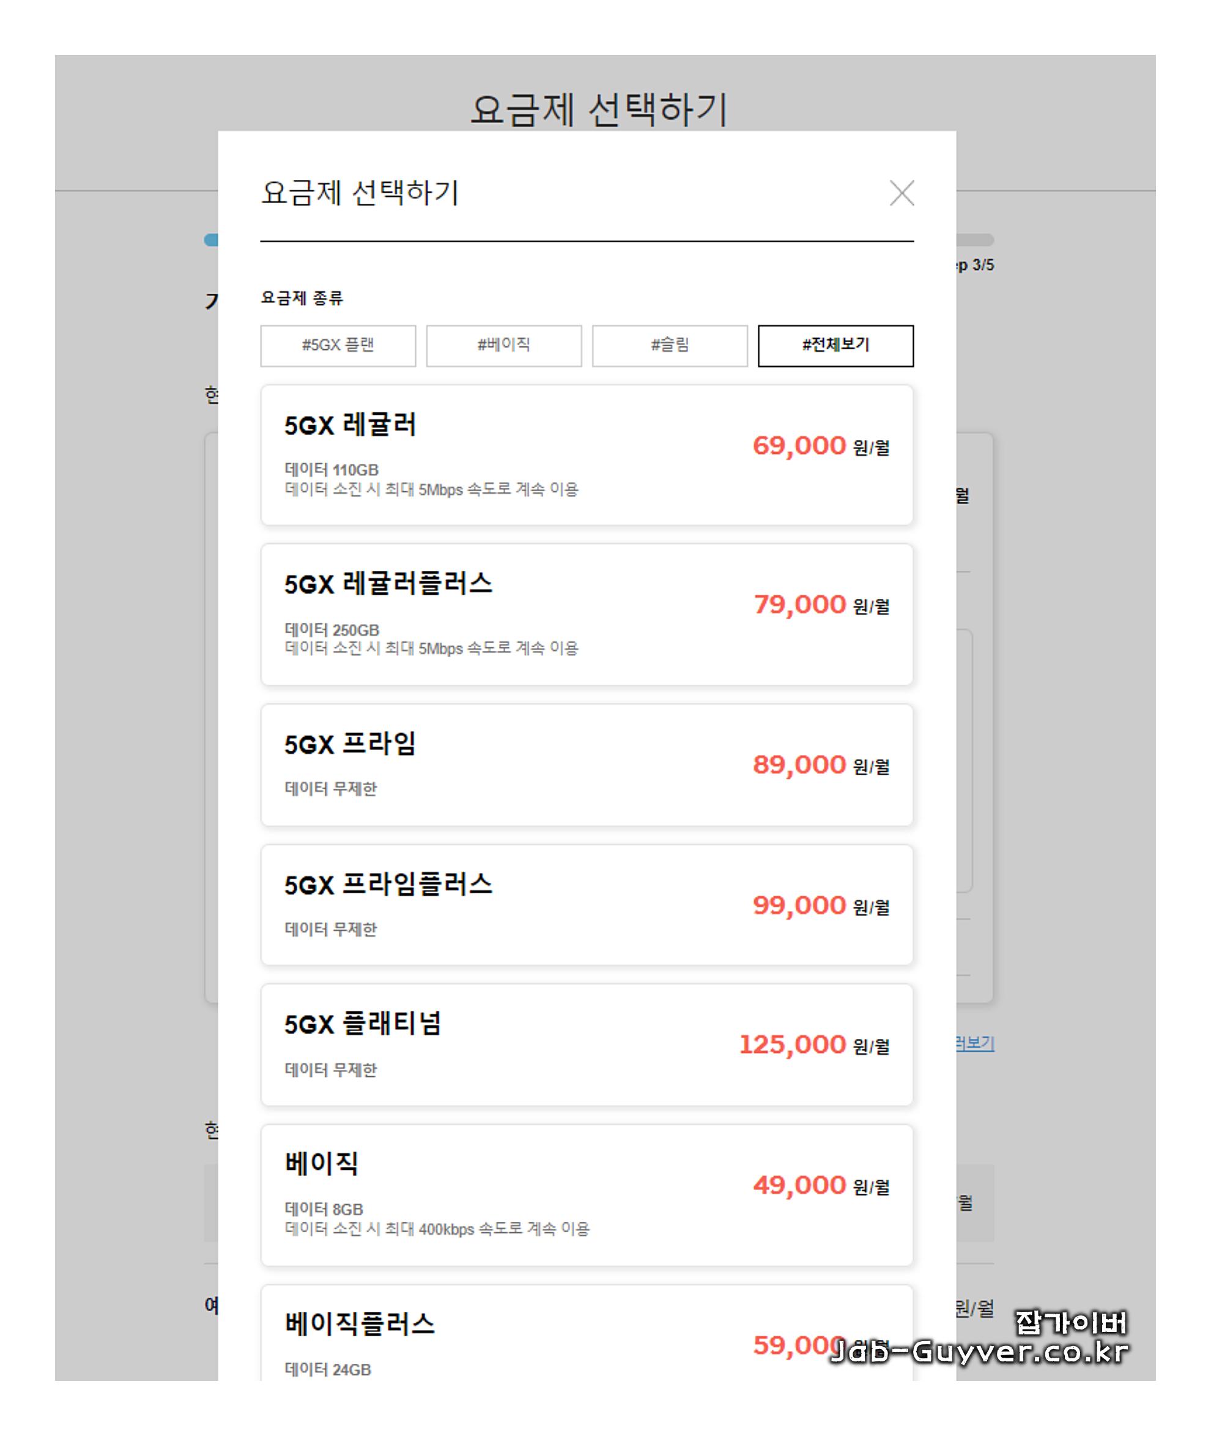Select the #5GX 플랜 filter tab
This screenshot has width=1211, height=1436.
click(338, 346)
